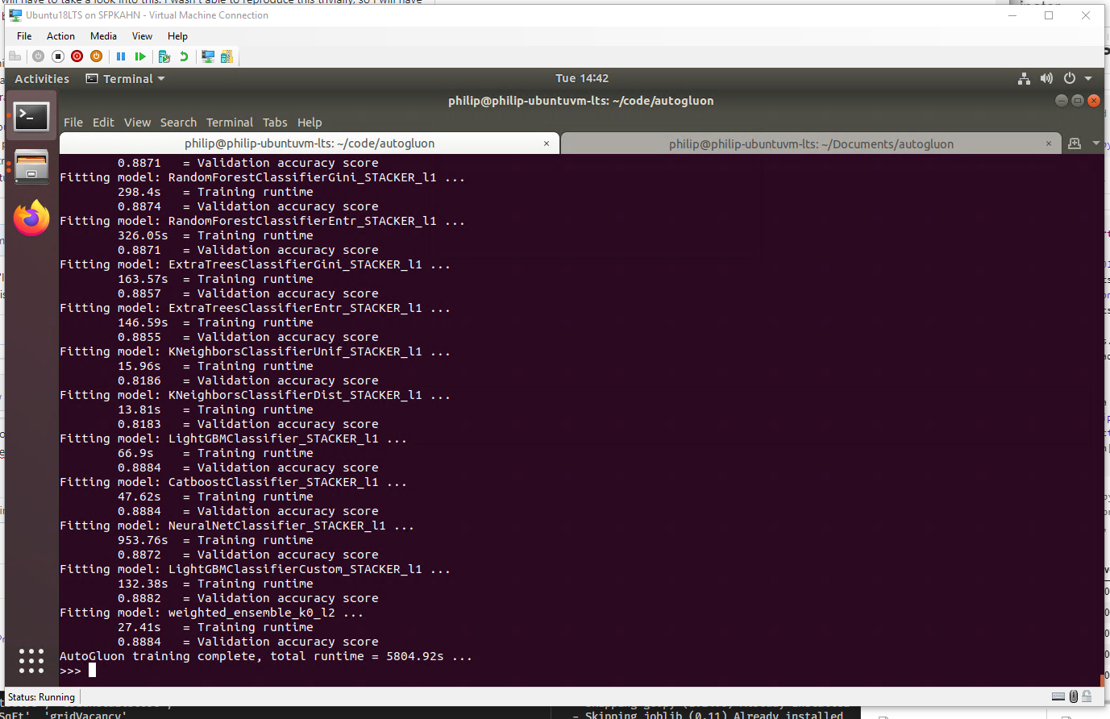This screenshot has width=1110, height=719.
Task: Open the terminal's Edit menu
Action: pyautogui.click(x=103, y=123)
